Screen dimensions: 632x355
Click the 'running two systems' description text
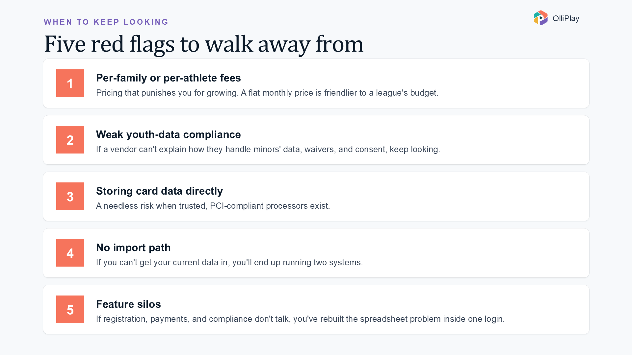(229, 262)
